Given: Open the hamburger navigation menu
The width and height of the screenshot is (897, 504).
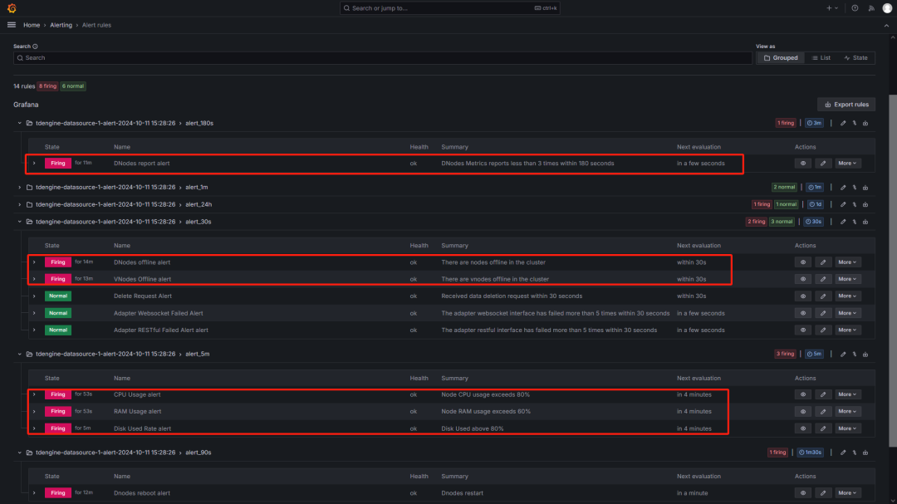Looking at the screenshot, I should pos(12,25).
